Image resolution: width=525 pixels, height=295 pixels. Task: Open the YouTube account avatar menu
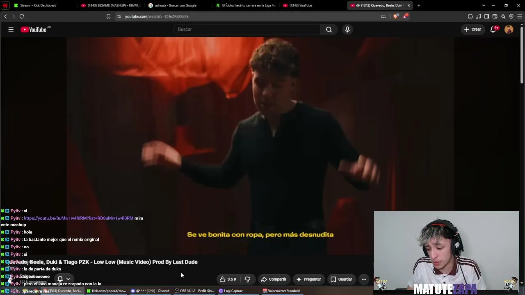(509, 29)
